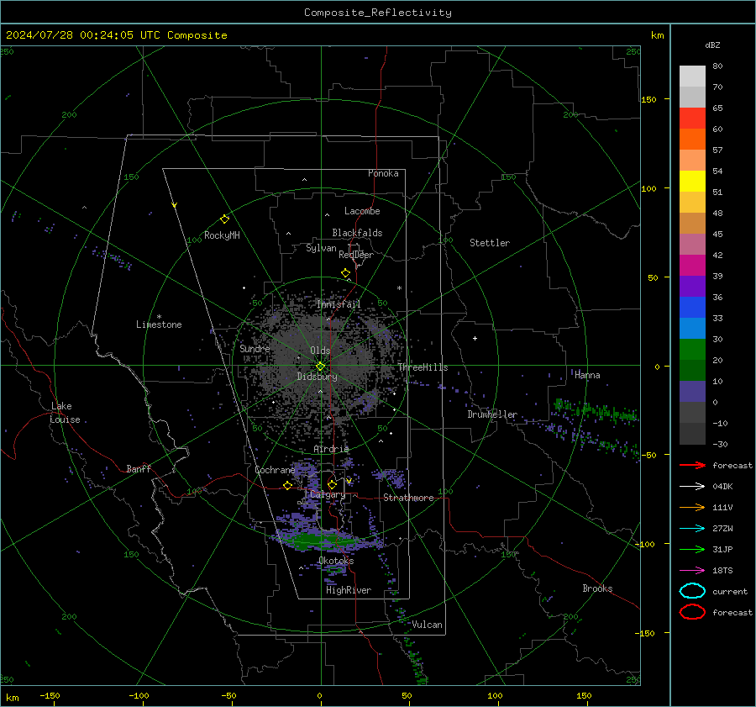Screen dimensions: 756x707
Task: Click the 18TS legend label
Action: pyautogui.click(x=722, y=571)
